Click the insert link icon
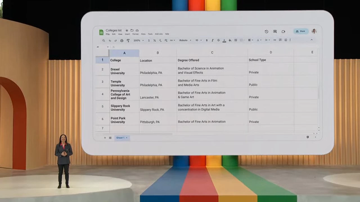Viewport: 360px width, 202px height. coord(275,40)
